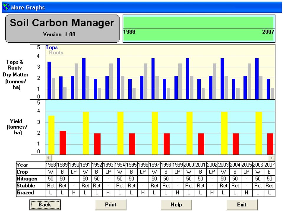
Task: Click the 1988 label on the green timeline
Action: [x=129, y=32]
